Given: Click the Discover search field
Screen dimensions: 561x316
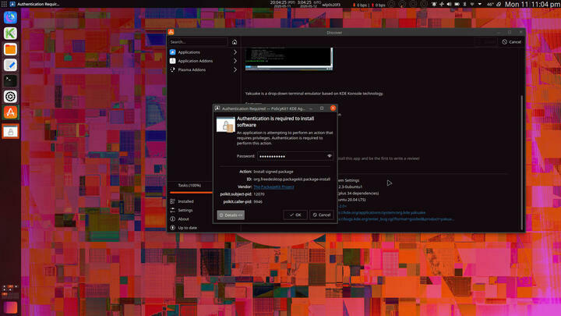Looking at the screenshot, I should pyautogui.click(x=198, y=42).
